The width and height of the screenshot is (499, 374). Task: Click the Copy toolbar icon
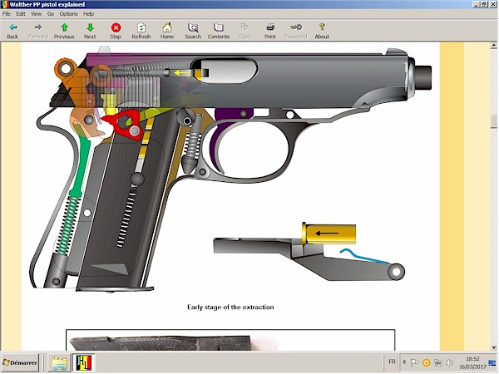pyautogui.click(x=245, y=31)
